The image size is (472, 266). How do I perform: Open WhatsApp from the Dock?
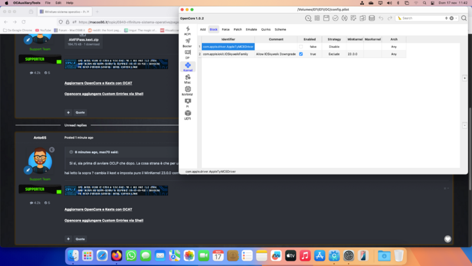point(132,255)
